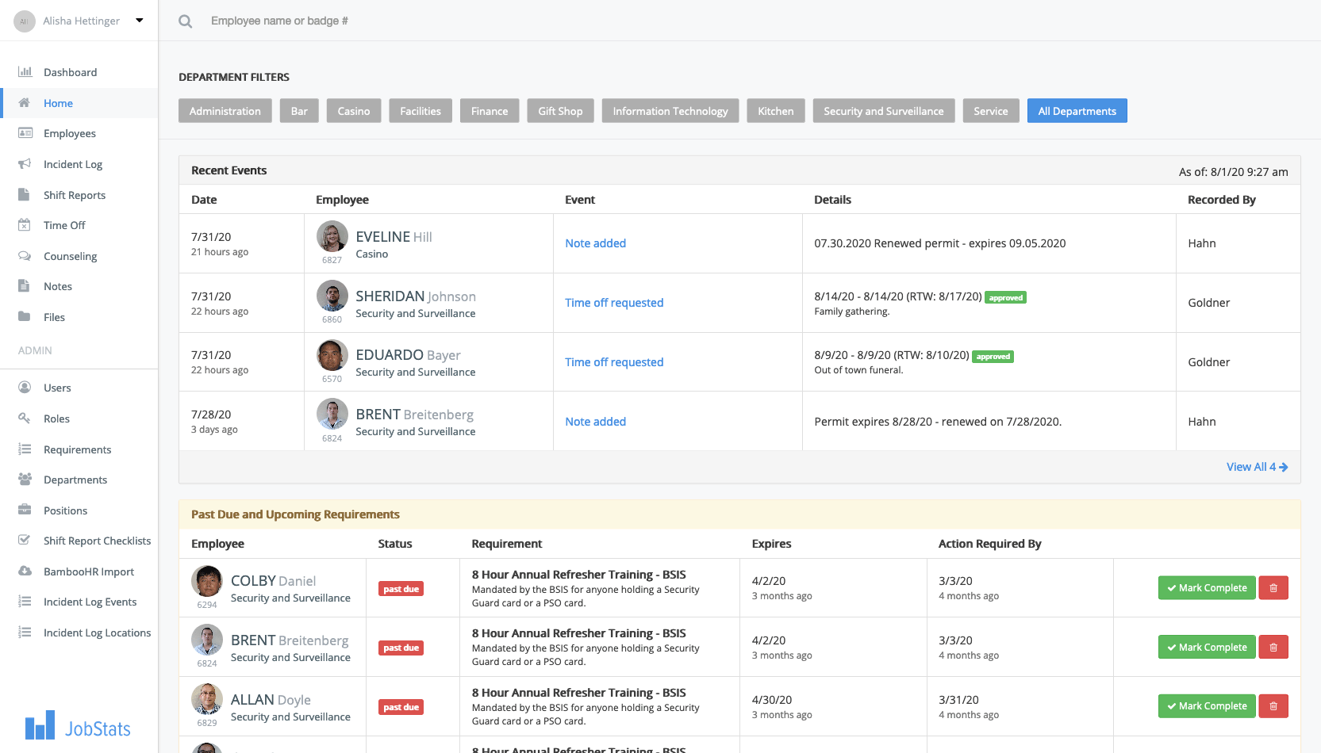The image size is (1321, 753).
Task: Click Allan Doyle's profile photo
Action: point(207,699)
